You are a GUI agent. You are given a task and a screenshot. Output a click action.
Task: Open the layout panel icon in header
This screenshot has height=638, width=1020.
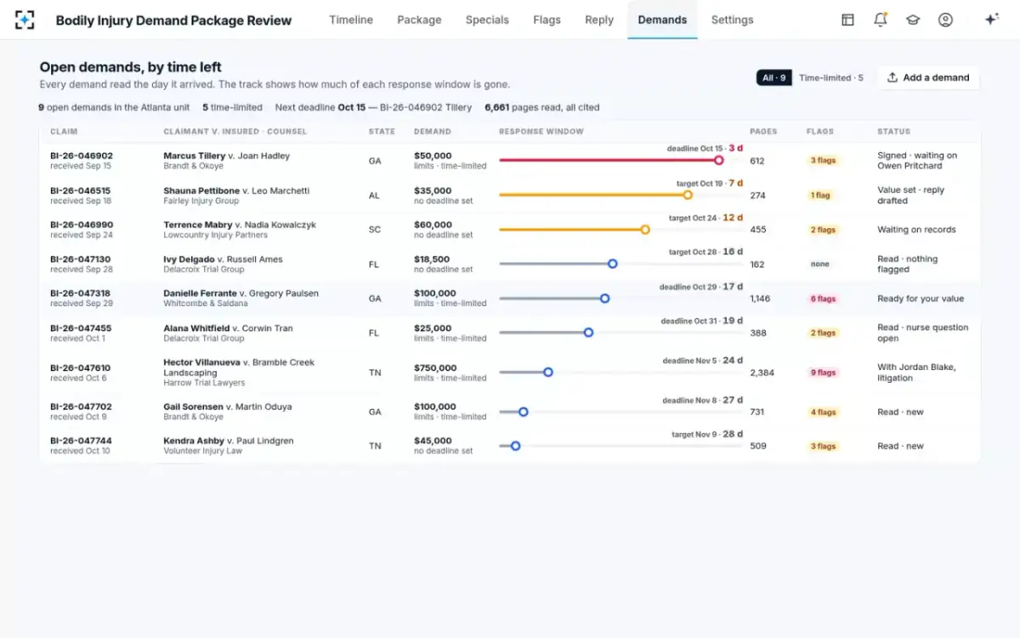click(x=847, y=20)
